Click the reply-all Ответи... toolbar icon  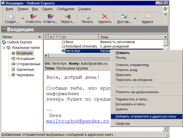point(51,16)
